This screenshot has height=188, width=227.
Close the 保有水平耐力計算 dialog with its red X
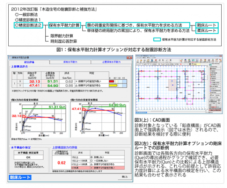click(x=129, y=58)
